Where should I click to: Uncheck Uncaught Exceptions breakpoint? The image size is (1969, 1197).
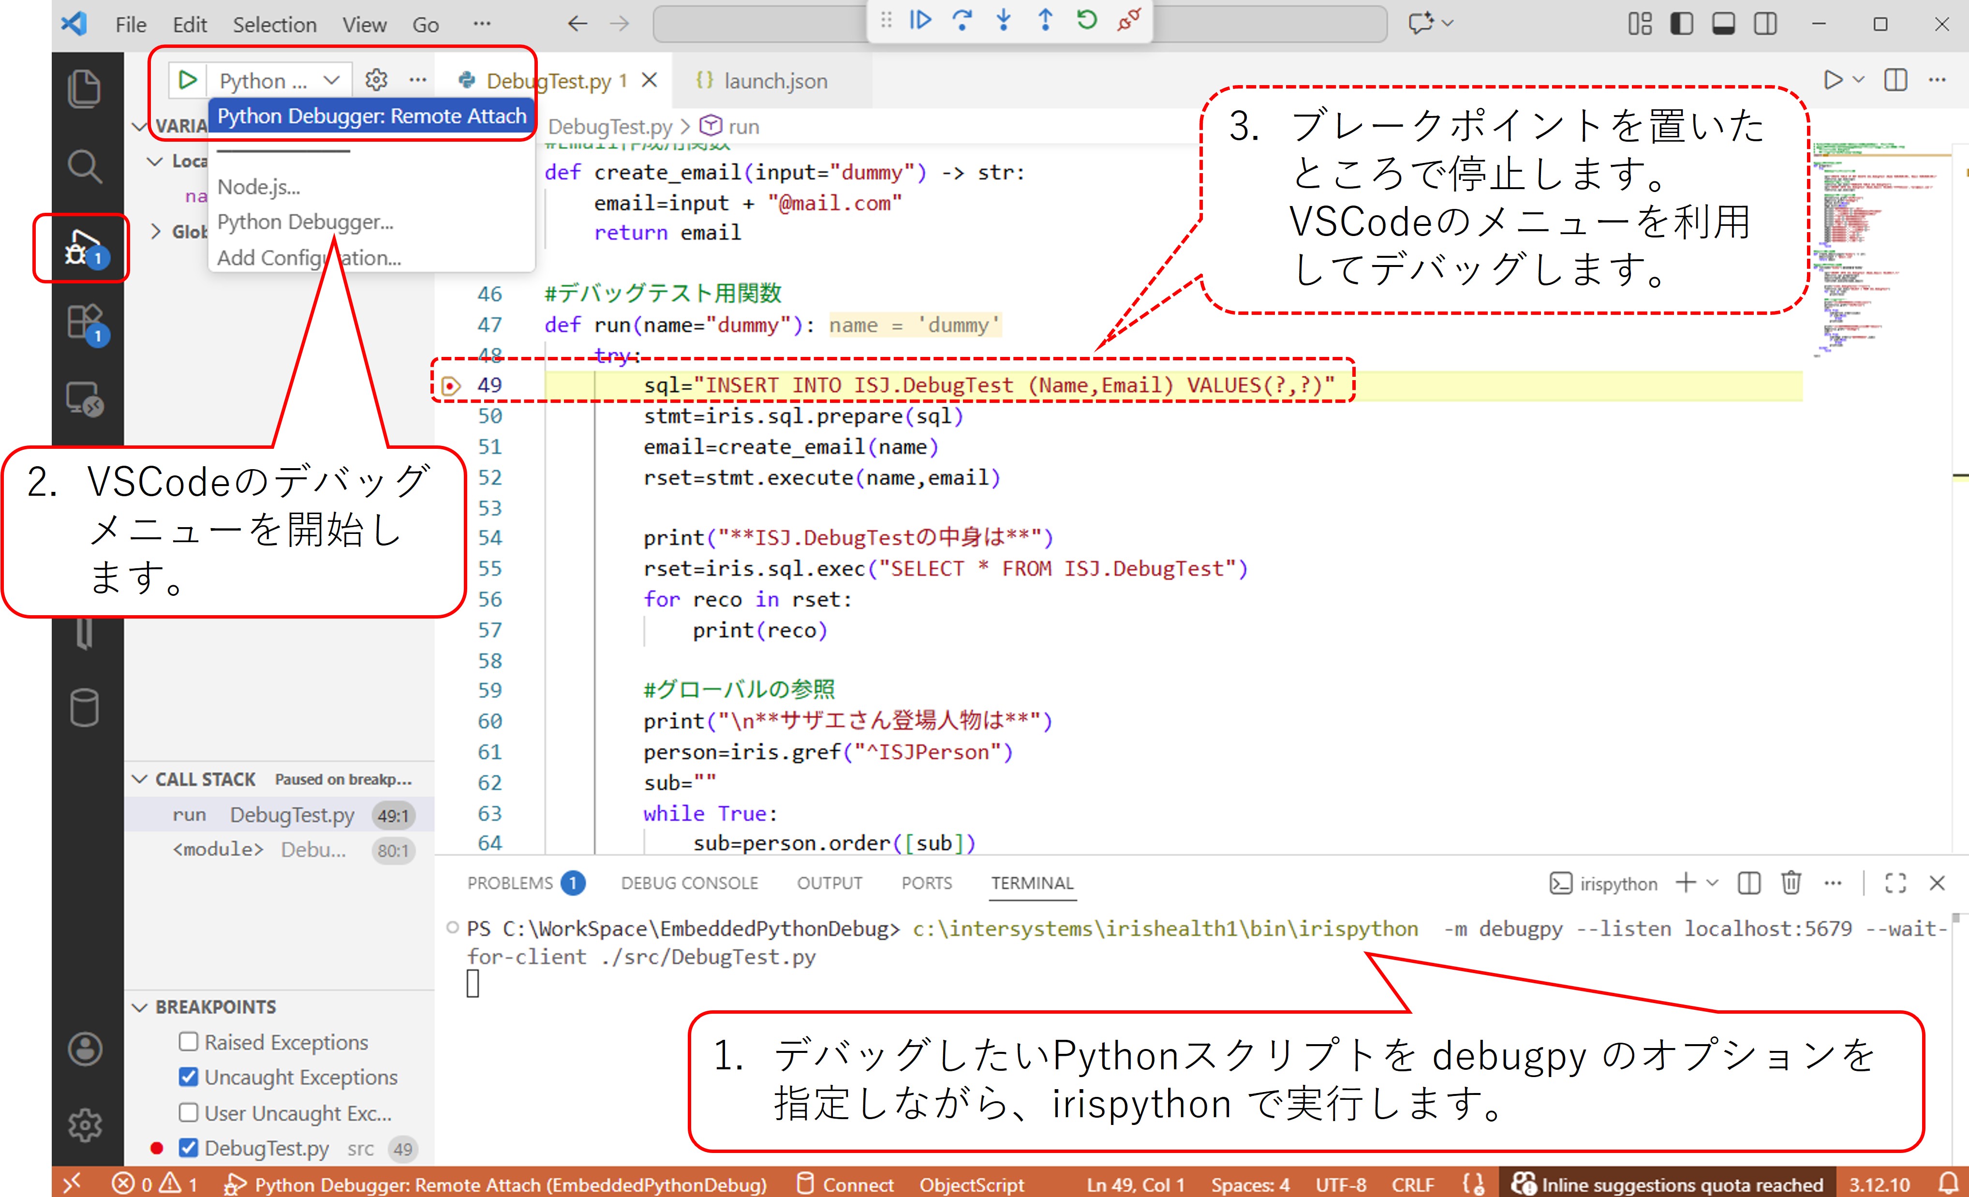coord(189,1077)
